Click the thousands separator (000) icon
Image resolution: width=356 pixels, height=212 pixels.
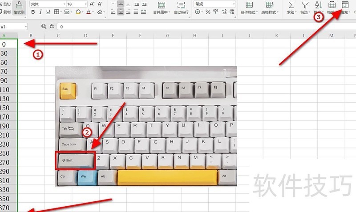pyautogui.click(x=216, y=12)
